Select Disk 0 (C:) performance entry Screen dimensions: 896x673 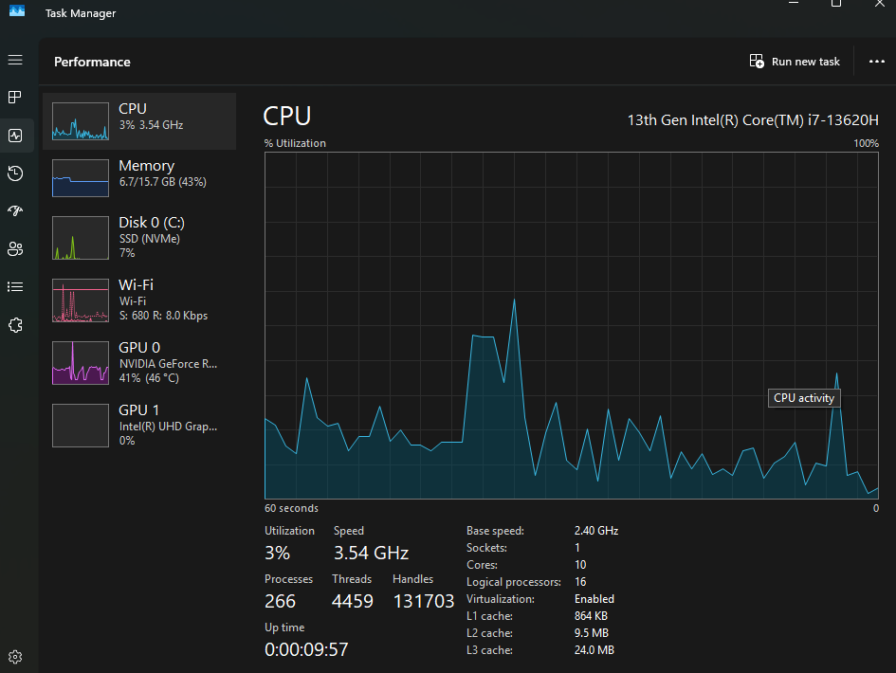pos(139,238)
